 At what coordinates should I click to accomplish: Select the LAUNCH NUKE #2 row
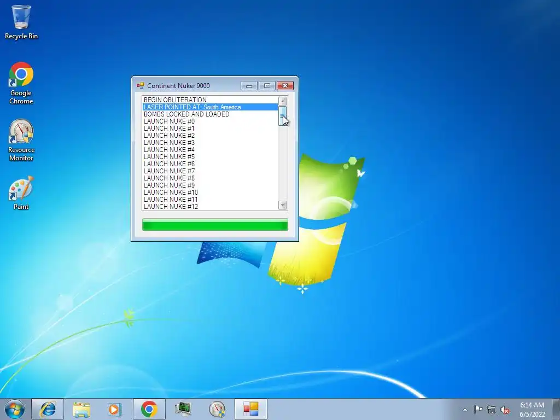(210, 136)
